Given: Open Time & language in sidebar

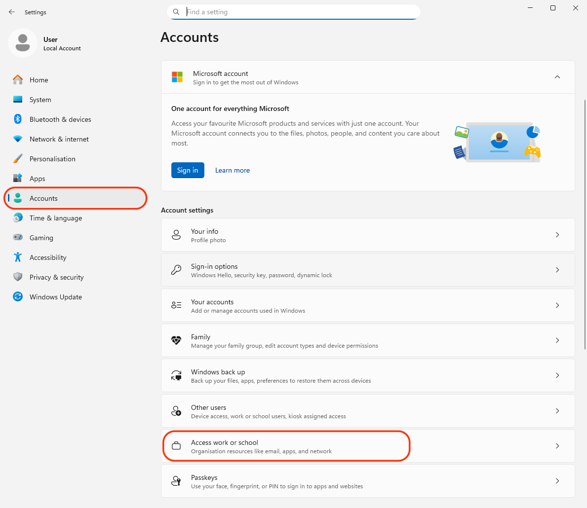Looking at the screenshot, I should coord(55,218).
